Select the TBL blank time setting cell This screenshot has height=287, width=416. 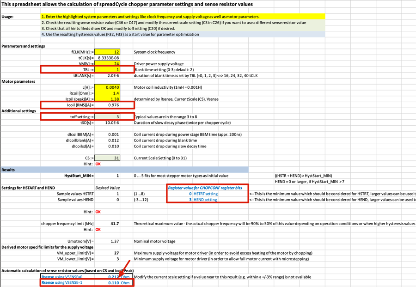107,70
